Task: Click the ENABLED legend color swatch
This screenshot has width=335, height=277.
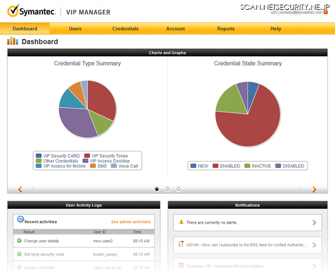Action: [x=215, y=166]
